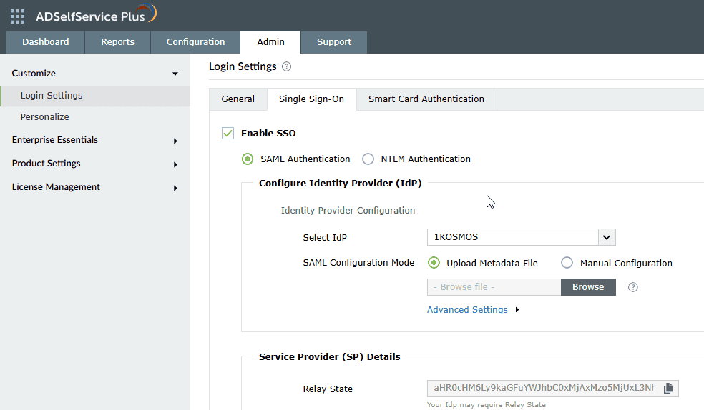Select Upload Metadata File mode
This screenshot has width=704, height=410.
point(434,263)
